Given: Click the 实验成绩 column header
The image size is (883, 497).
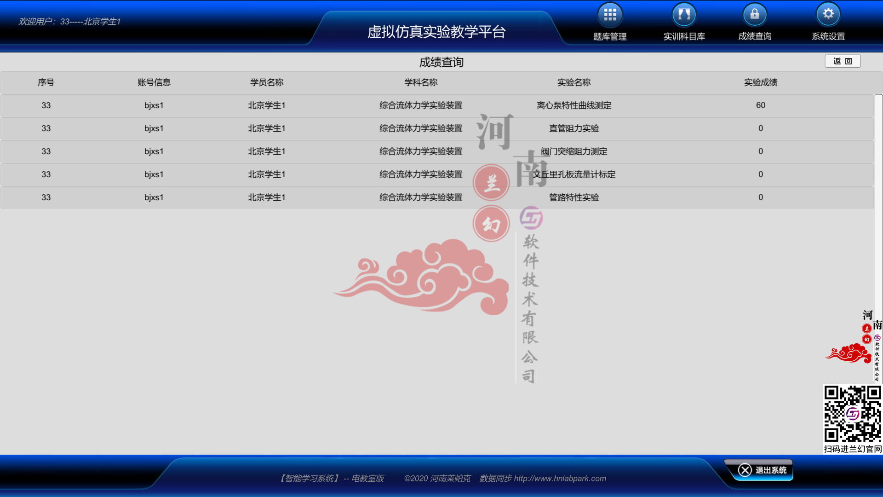Looking at the screenshot, I should pos(761,82).
